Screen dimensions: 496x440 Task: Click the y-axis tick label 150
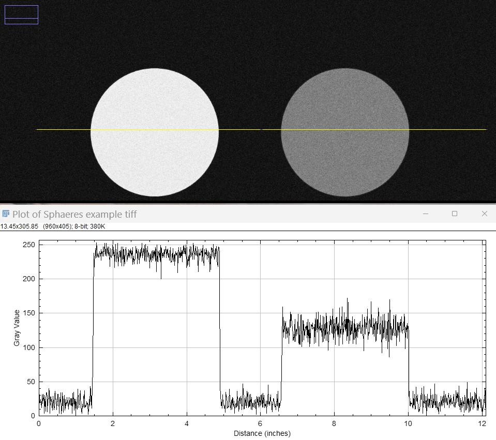click(x=29, y=313)
